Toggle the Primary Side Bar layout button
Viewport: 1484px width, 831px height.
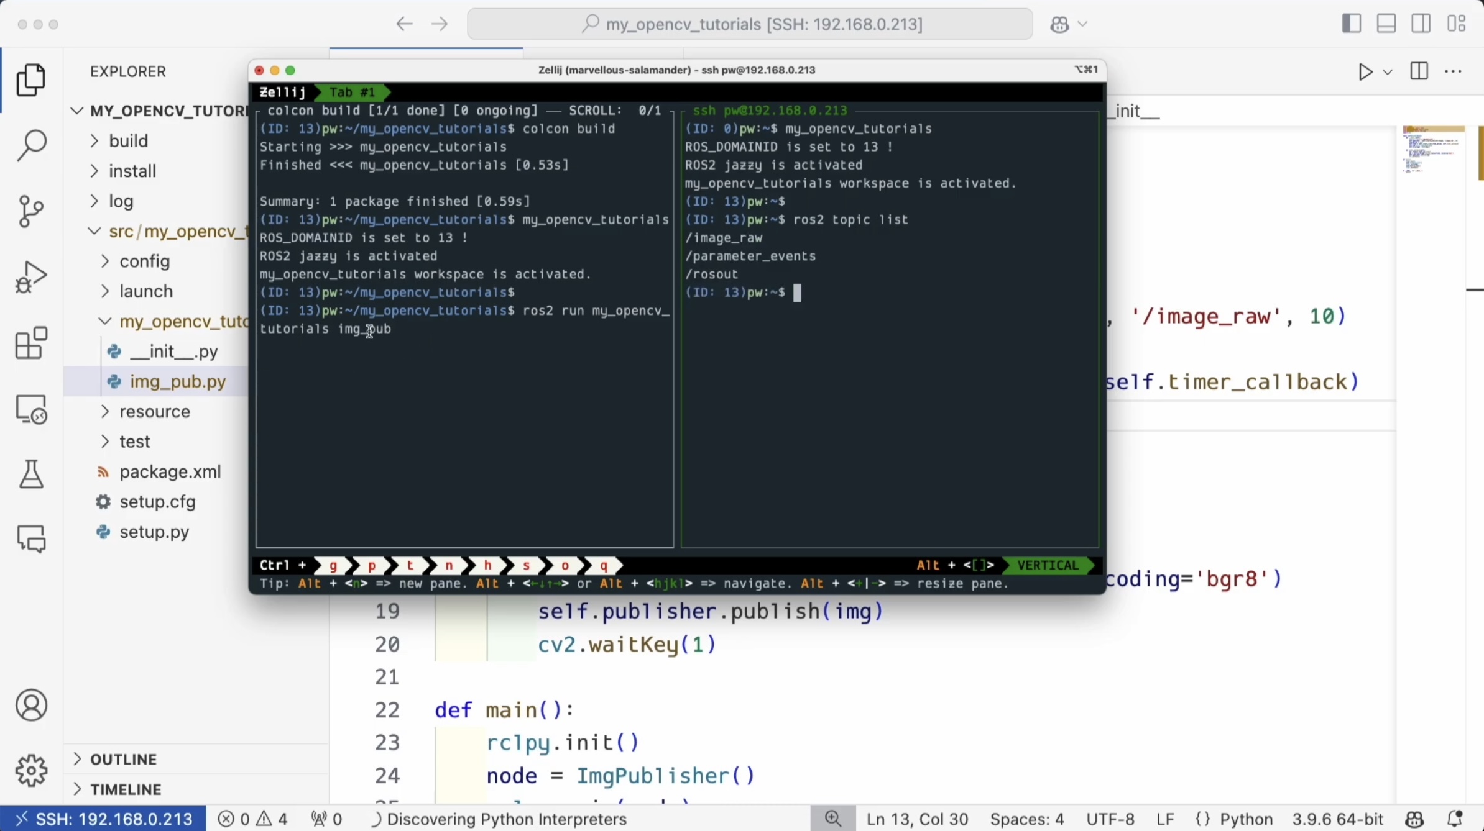click(1351, 24)
